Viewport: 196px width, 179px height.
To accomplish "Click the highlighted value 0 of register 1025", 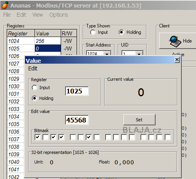I will (x=48, y=49).
